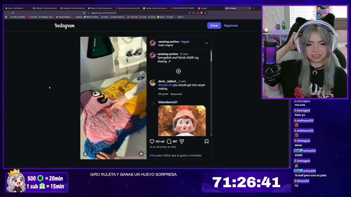The width and height of the screenshot is (351, 197).
Task: Open devin__ballard__ avatar
Action: pos(153,83)
